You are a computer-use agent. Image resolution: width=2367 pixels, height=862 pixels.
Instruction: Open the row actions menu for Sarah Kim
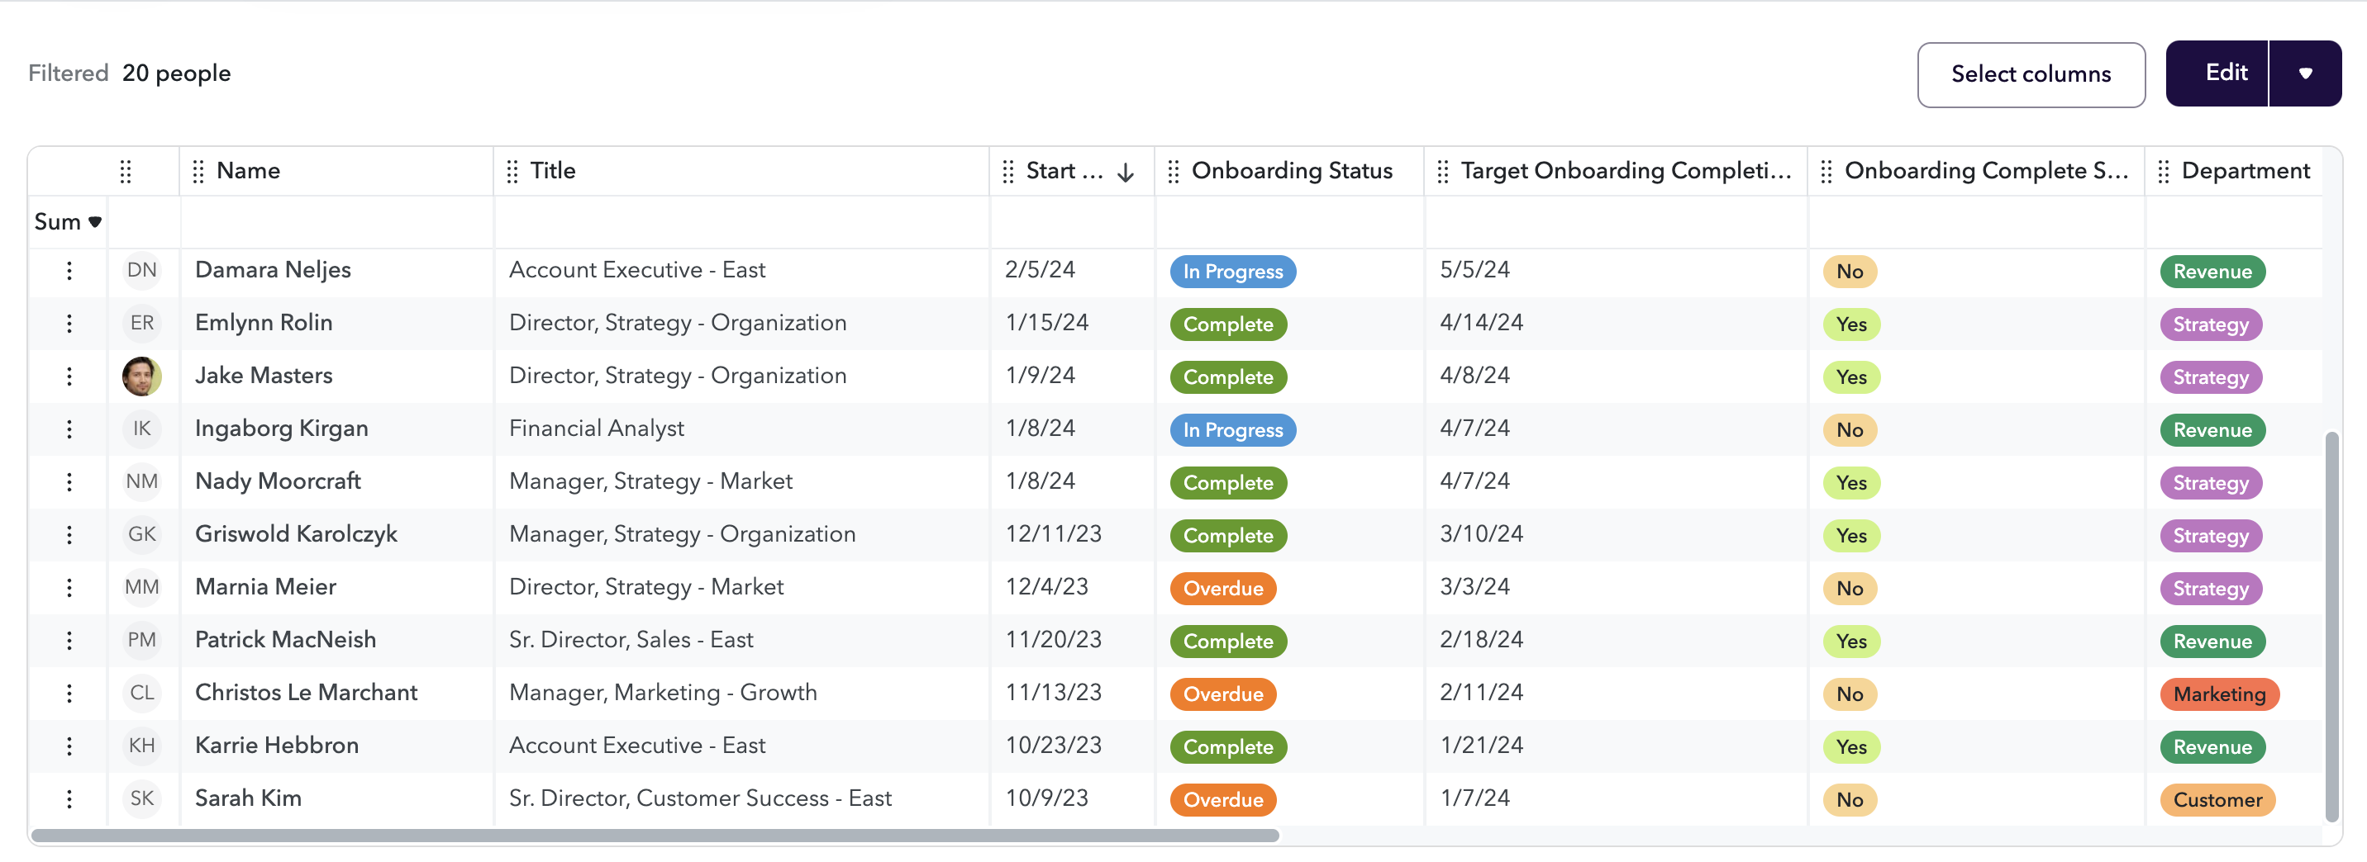(x=69, y=798)
